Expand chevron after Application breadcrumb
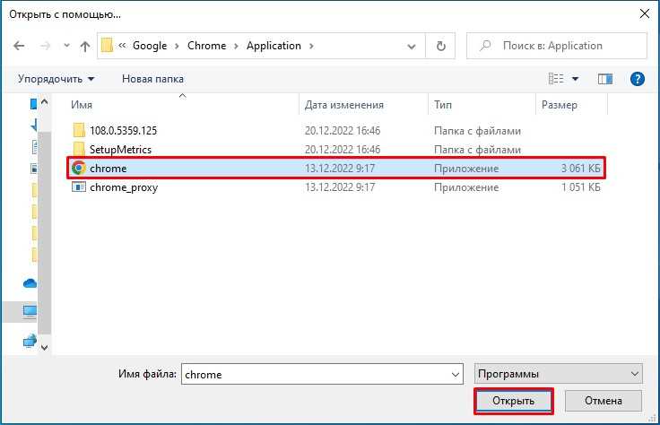The width and height of the screenshot is (660, 425). [311, 46]
